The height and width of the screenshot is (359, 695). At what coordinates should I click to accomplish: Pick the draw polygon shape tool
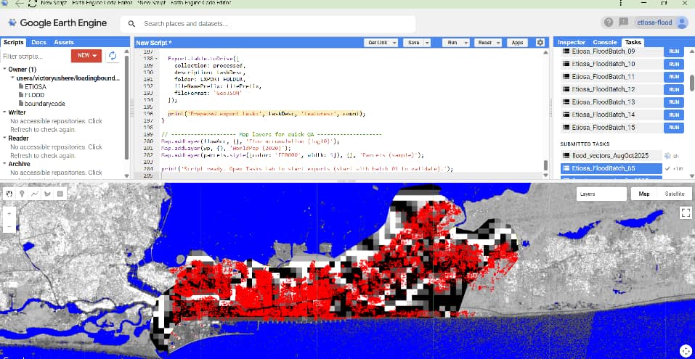coord(47,194)
